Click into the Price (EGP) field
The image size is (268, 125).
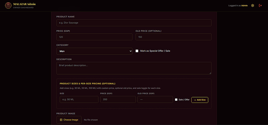click(x=94, y=37)
